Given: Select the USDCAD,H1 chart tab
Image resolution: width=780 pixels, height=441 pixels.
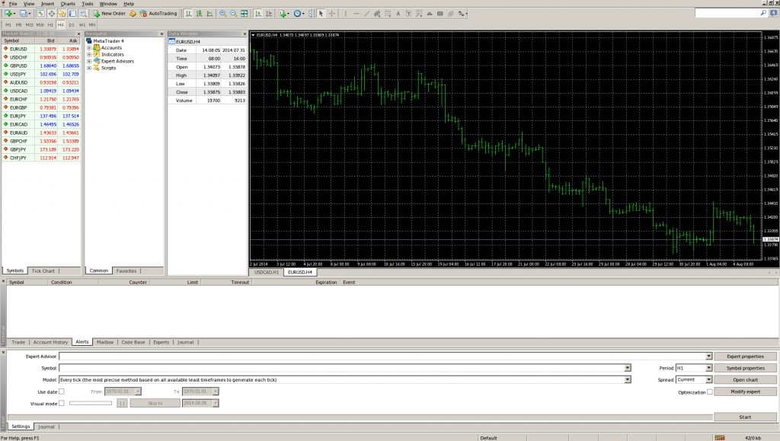Looking at the screenshot, I should pos(265,272).
